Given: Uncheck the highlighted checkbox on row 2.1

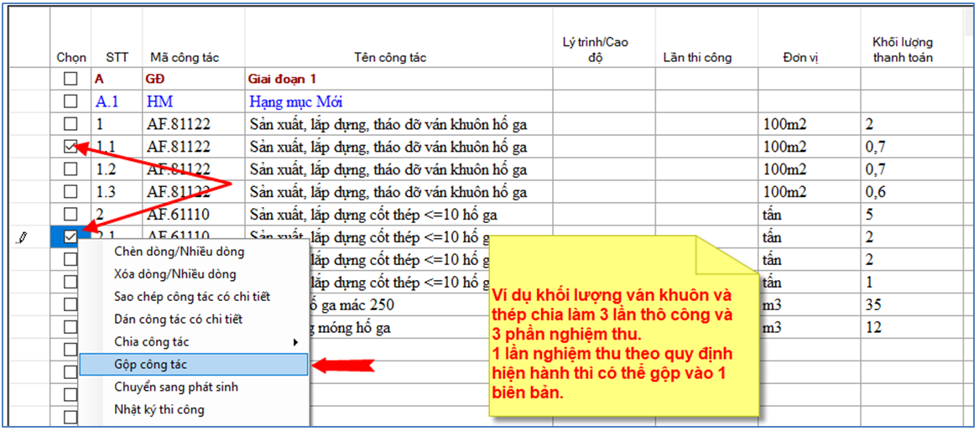Looking at the screenshot, I should pyautogui.click(x=70, y=237).
